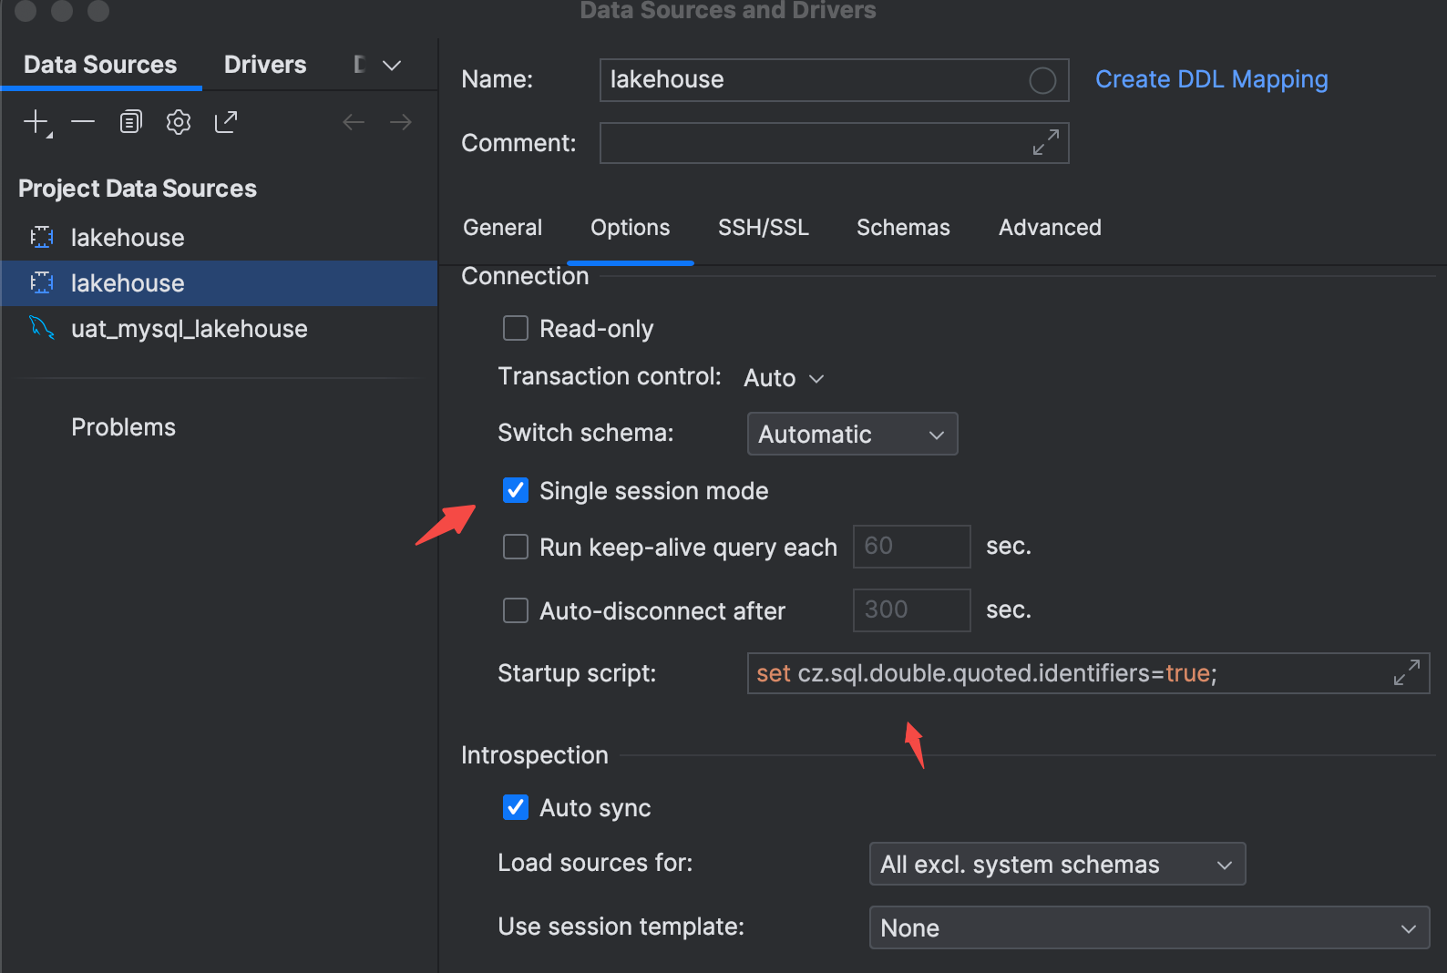Click the Comment input field
The image size is (1447, 973).
834,143
